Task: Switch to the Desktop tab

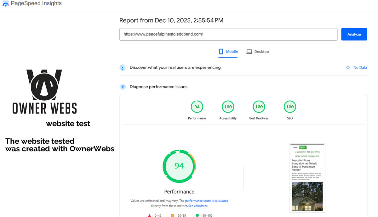Action: click(x=258, y=52)
